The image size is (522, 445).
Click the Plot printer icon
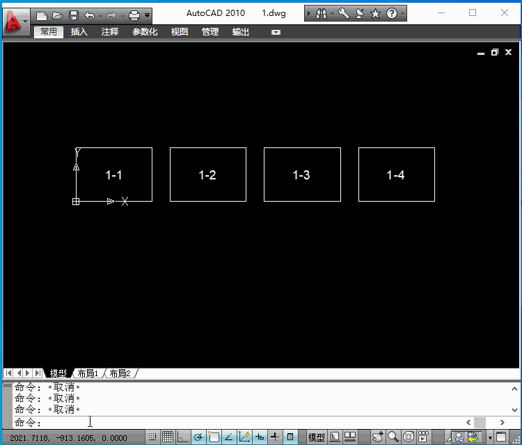(134, 15)
